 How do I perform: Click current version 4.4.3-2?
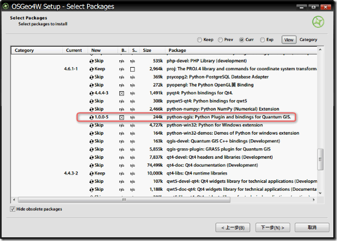pyautogui.click(x=71, y=173)
